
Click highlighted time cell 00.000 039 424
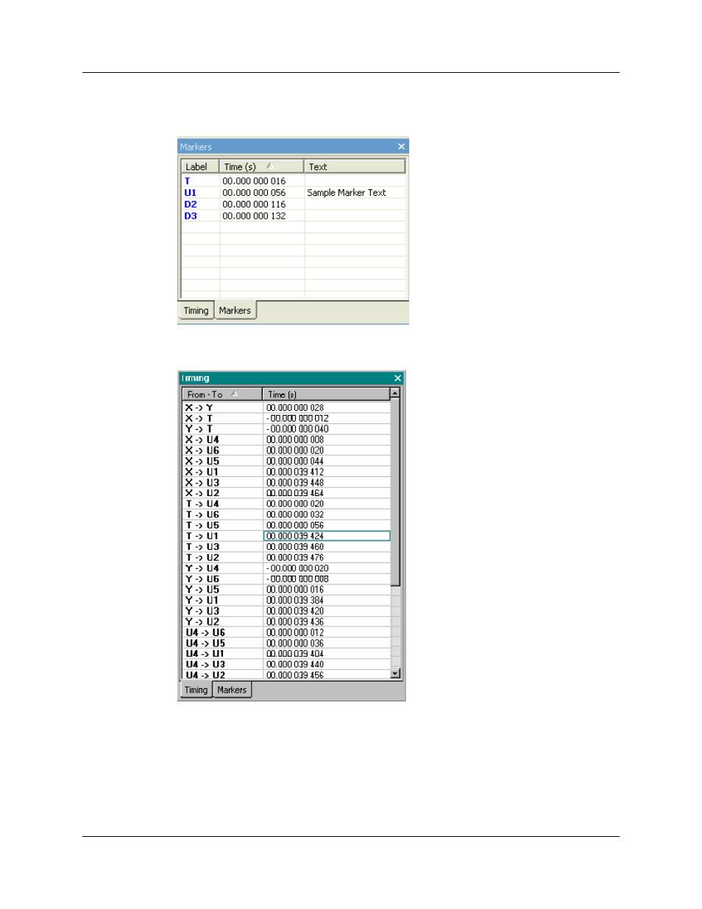coord(327,536)
